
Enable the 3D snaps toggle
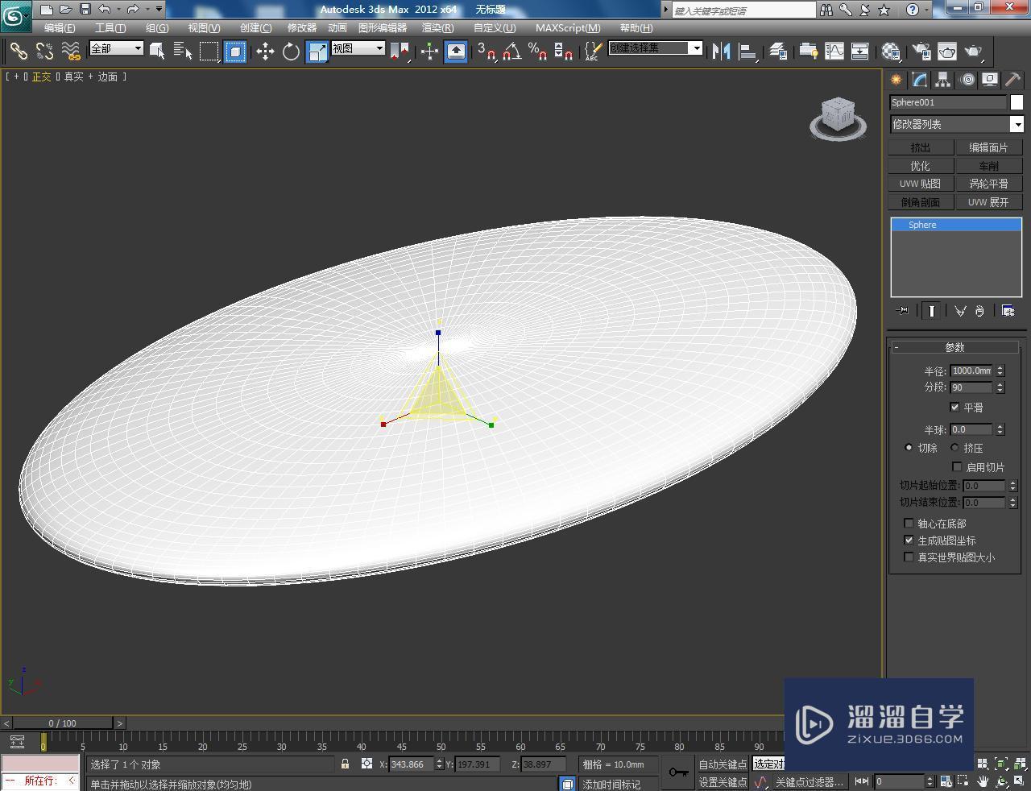pos(482,51)
